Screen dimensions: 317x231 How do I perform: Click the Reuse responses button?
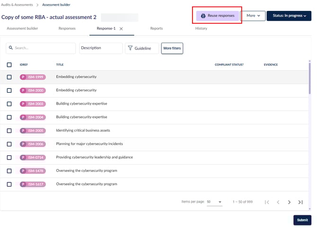(x=218, y=16)
